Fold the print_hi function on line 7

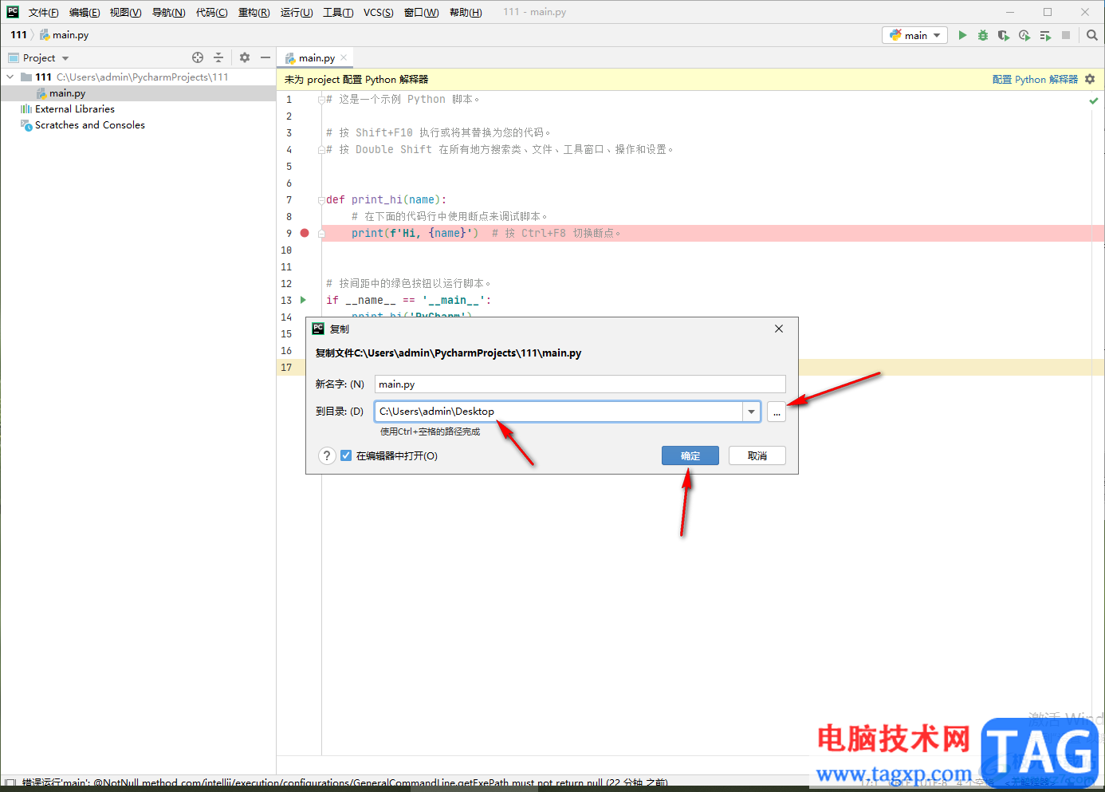pyautogui.click(x=321, y=199)
